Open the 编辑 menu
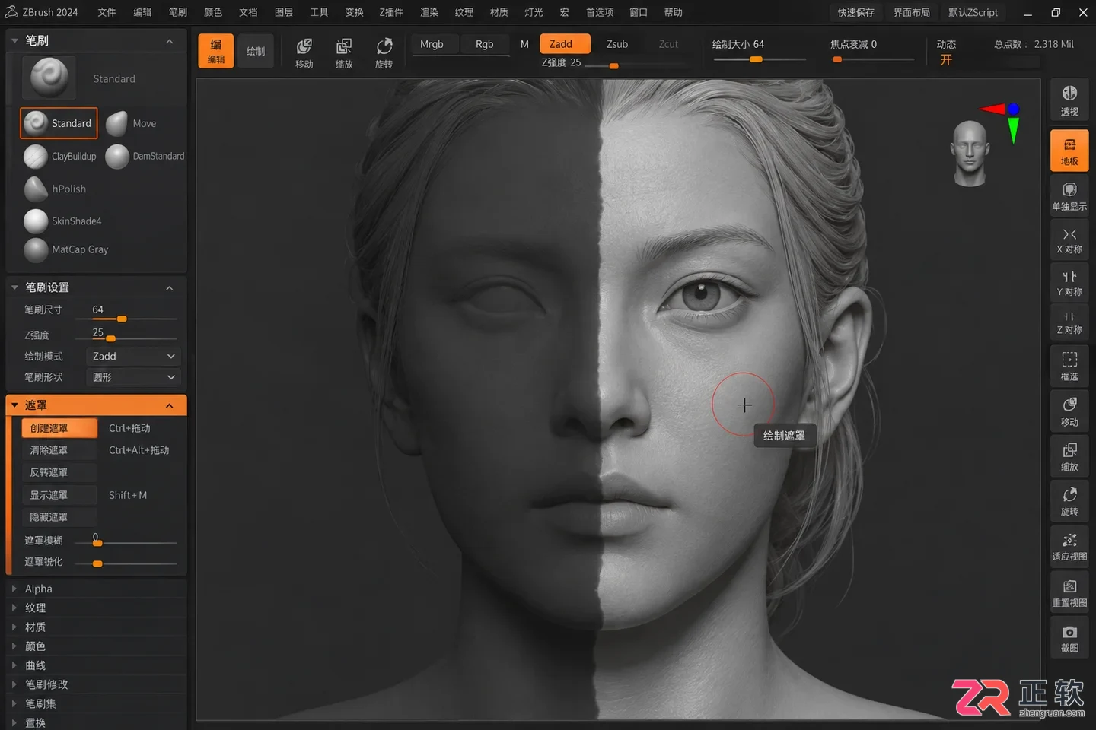This screenshot has height=730, width=1096. coord(142,12)
